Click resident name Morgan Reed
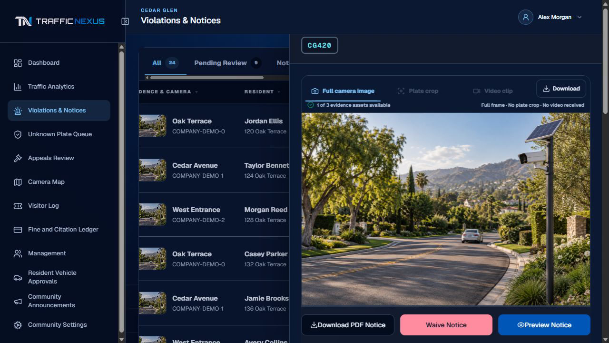 [265, 210]
